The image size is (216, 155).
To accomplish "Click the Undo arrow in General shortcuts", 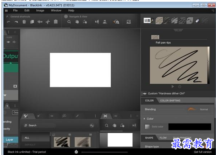I will (x=9, y=22).
